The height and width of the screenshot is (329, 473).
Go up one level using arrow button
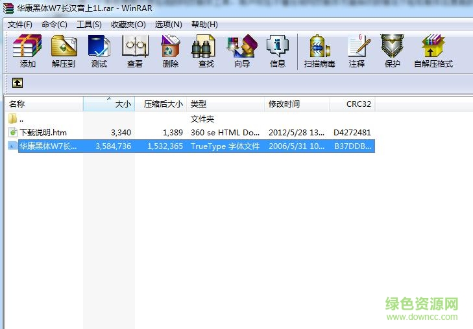18,83
